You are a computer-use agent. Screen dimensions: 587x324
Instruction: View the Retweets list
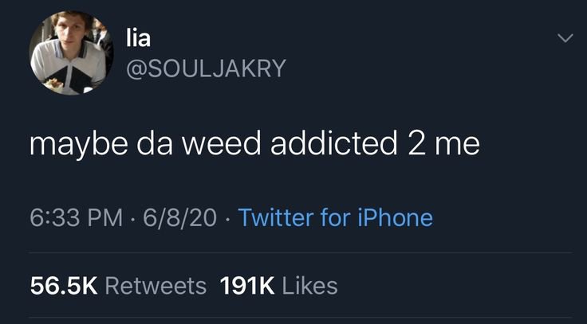(156, 286)
